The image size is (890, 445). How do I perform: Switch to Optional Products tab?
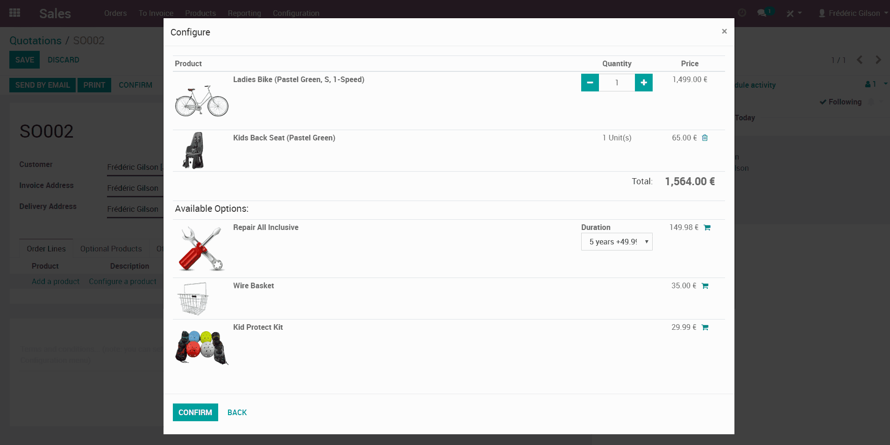click(111, 249)
